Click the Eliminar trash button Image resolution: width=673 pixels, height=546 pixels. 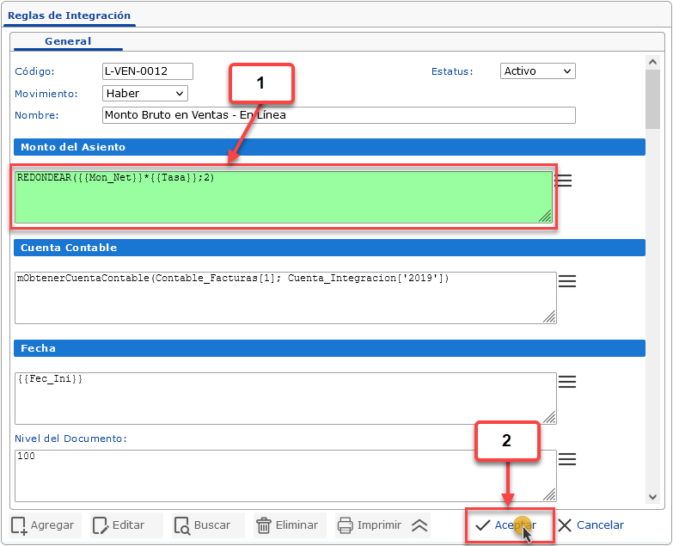(x=291, y=525)
